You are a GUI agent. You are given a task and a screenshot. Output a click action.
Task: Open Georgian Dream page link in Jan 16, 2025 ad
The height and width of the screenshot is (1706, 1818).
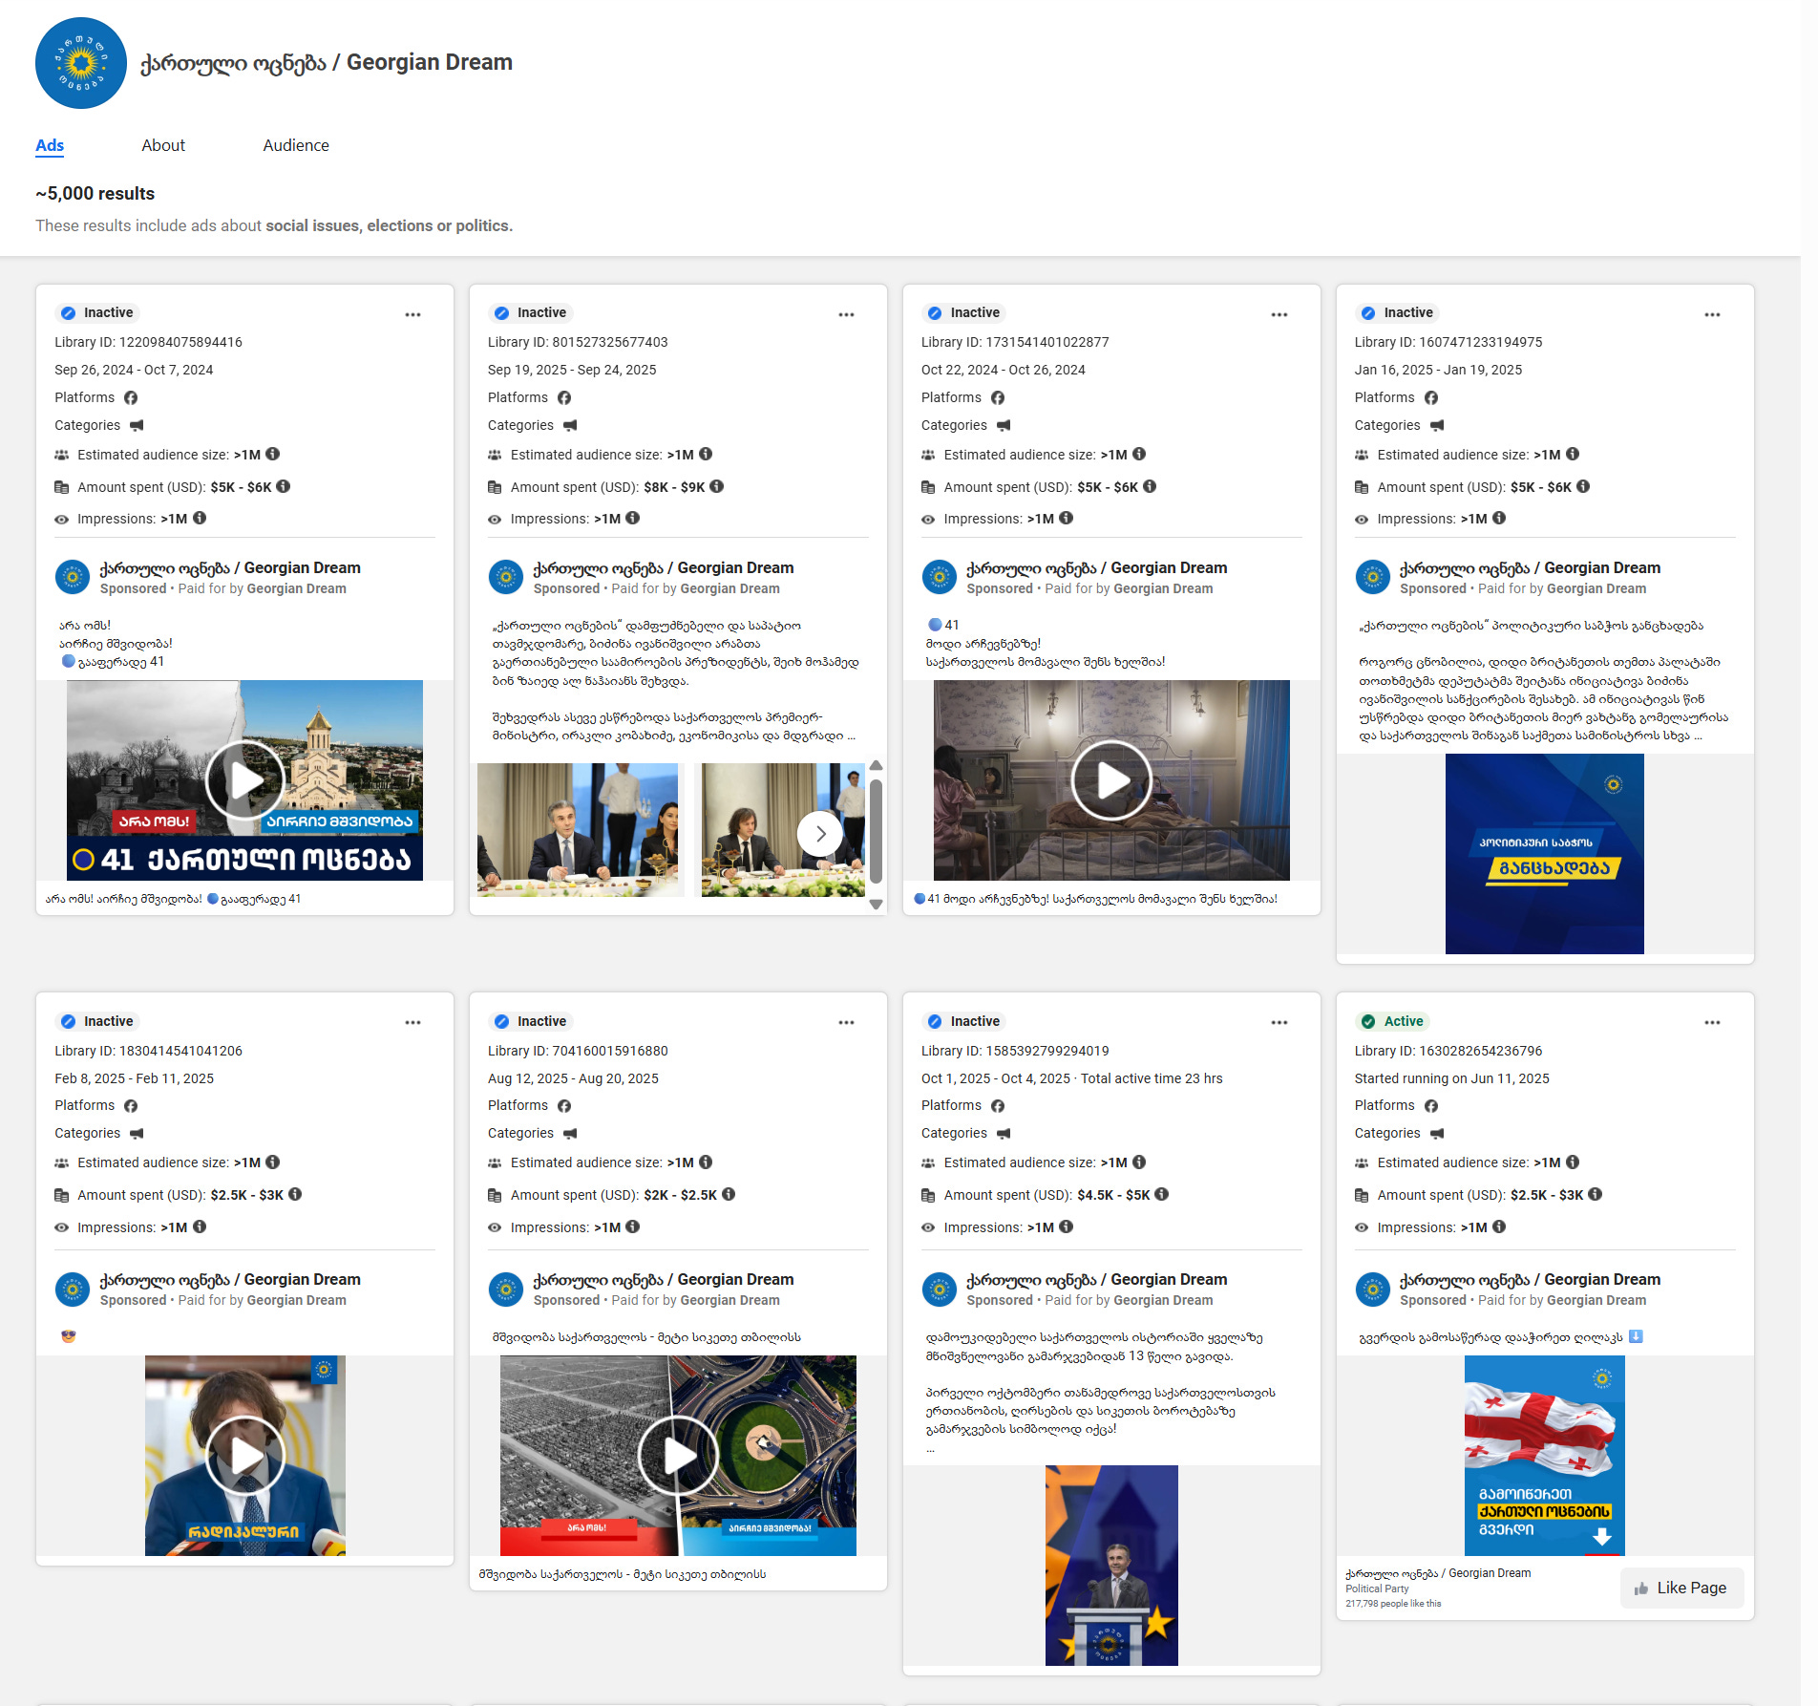pos(1530,567)
